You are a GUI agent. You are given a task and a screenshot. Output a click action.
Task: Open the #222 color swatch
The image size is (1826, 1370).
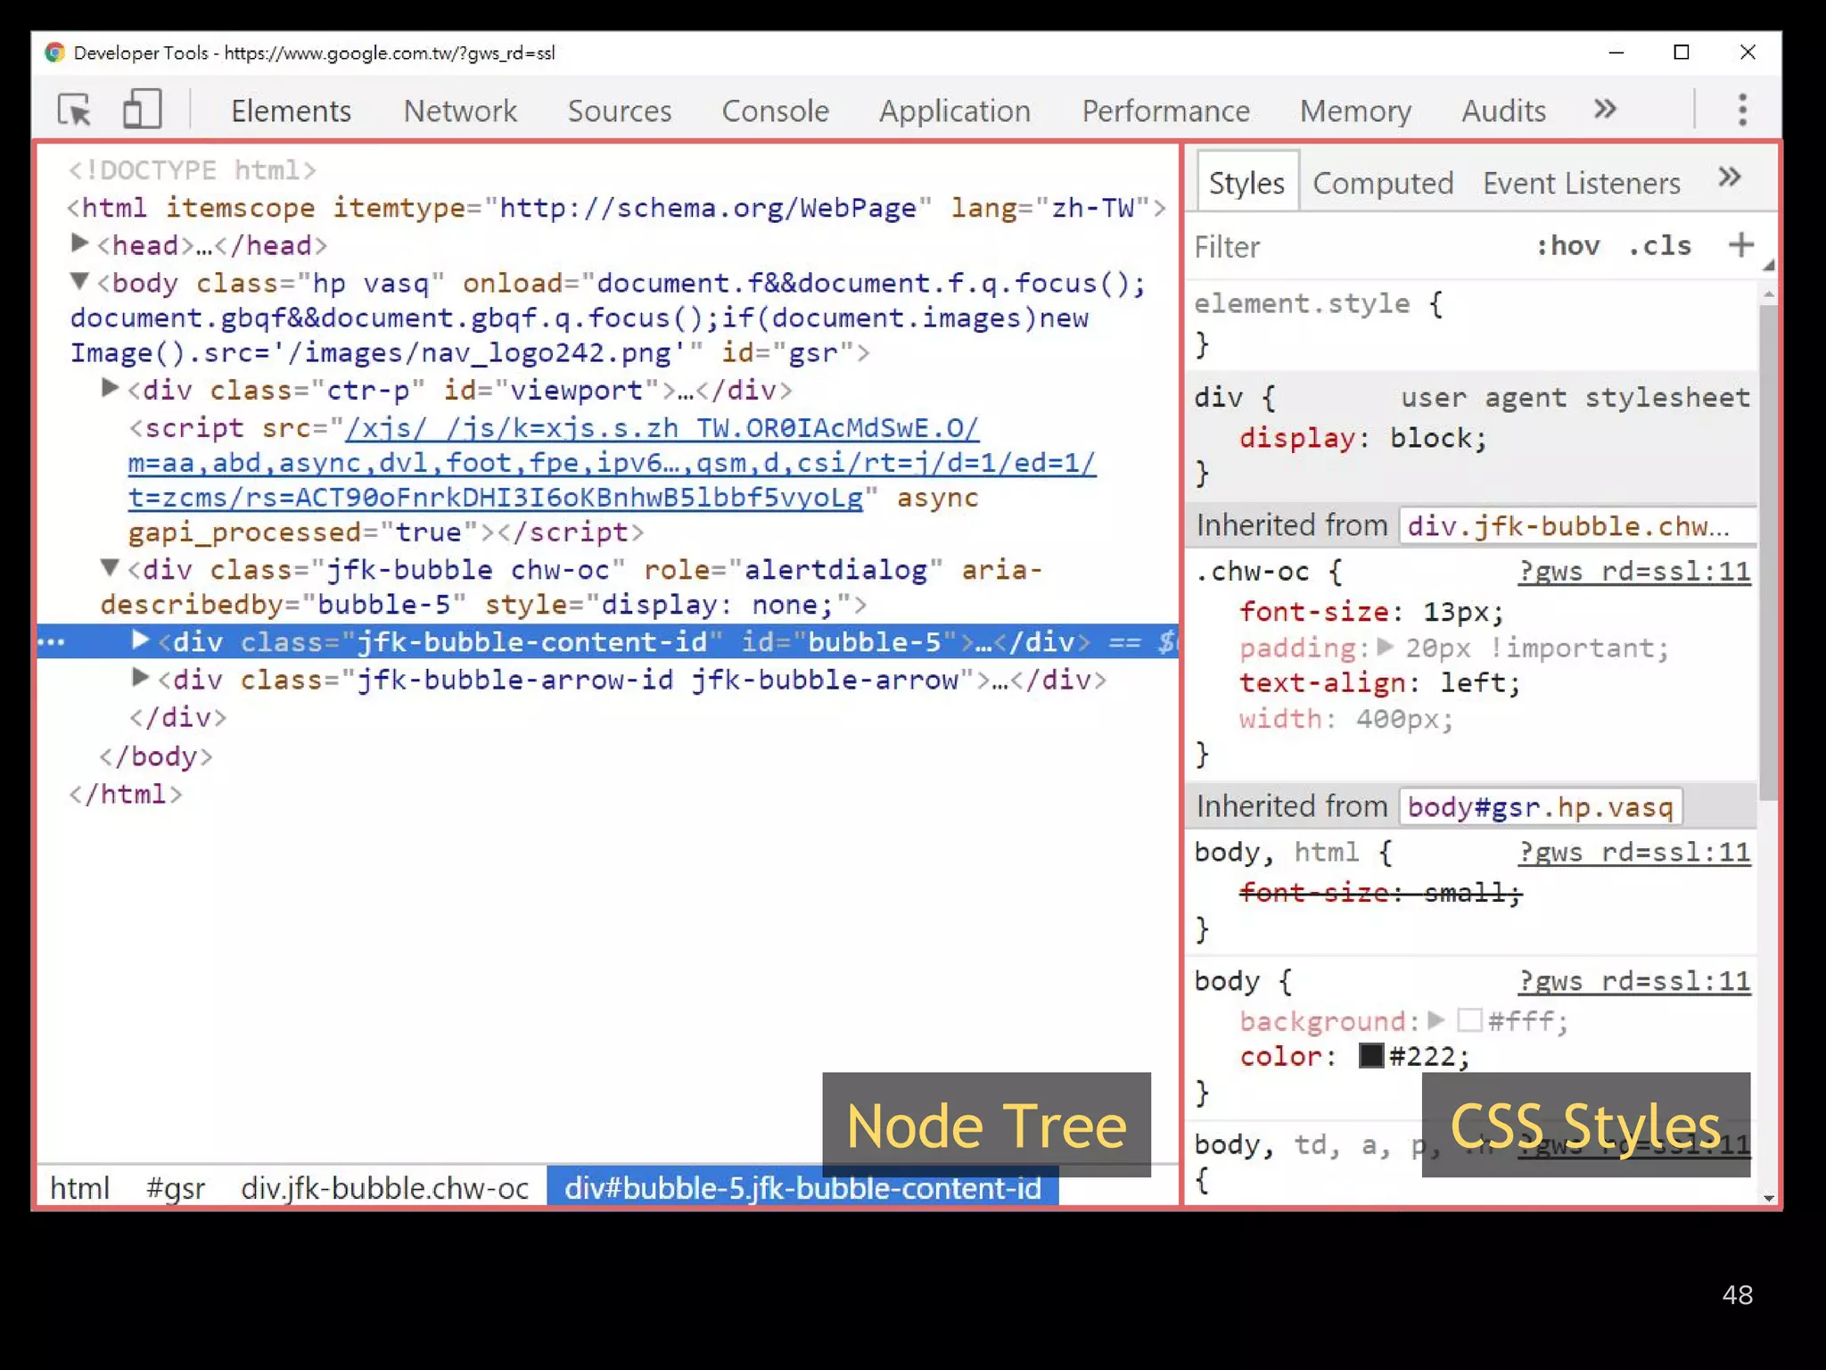click(1371, 1055)
